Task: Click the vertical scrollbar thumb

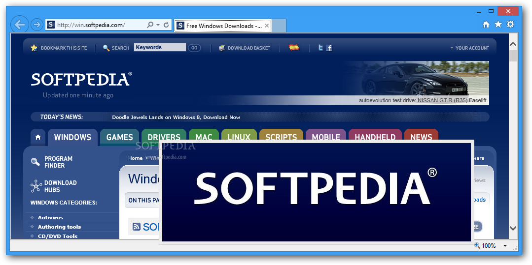Action: (513, 56)
